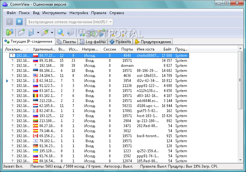
Task: Open statistics via the first toolbar icon
Action: click(x=10, y=32)
